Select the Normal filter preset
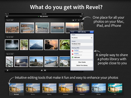Viewport: 131px width, 98px height. pyautogui.click(x=16, y=89)
